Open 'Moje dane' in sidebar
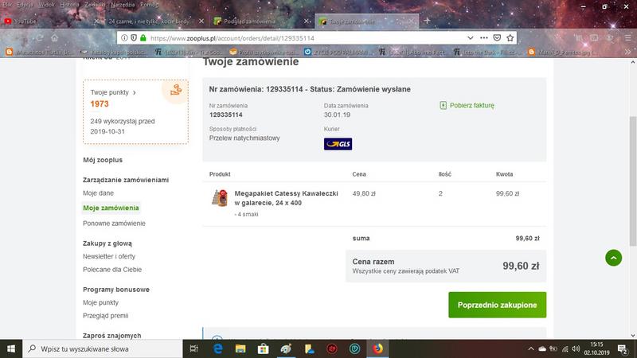This screenshot has width=637, height=358. pos(98,193)
